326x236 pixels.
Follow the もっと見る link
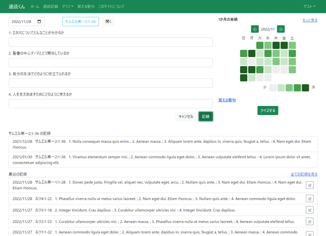point(310,20)
